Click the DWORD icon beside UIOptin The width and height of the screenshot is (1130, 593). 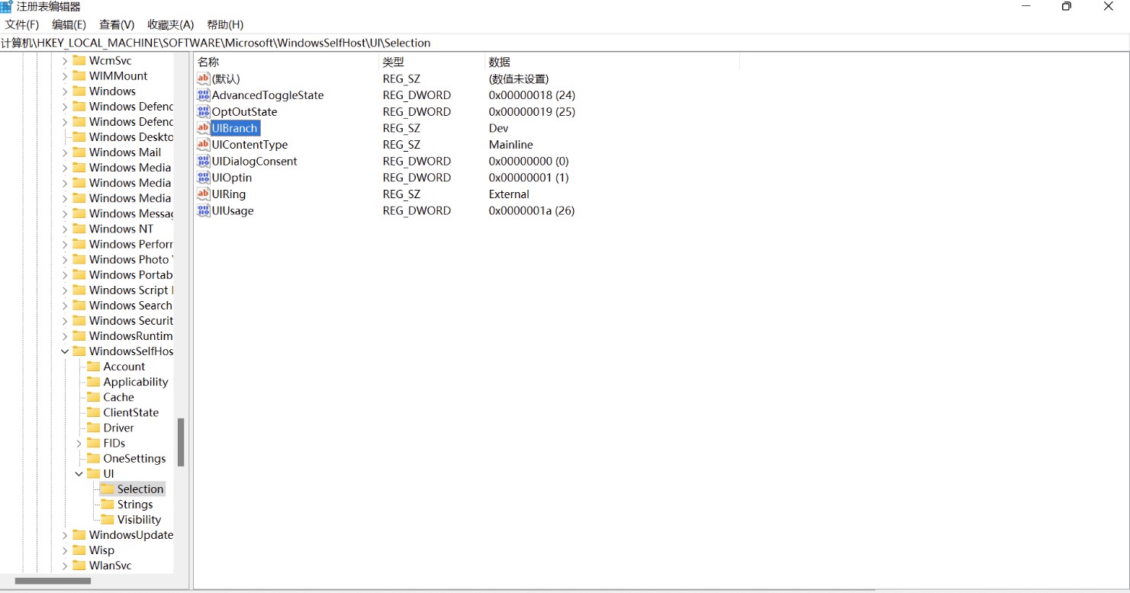[x=203, y=178]
